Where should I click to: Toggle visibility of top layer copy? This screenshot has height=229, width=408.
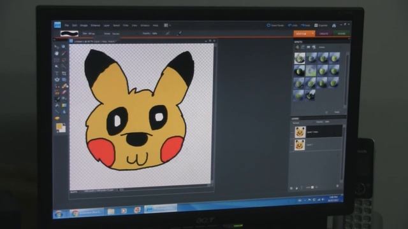click(x=292, y=132)
